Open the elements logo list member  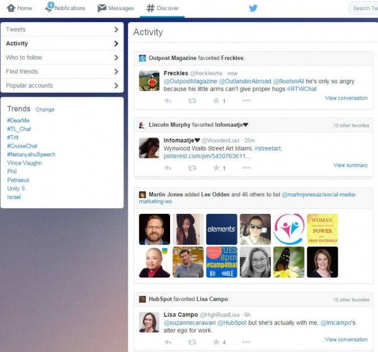(222, 229)
